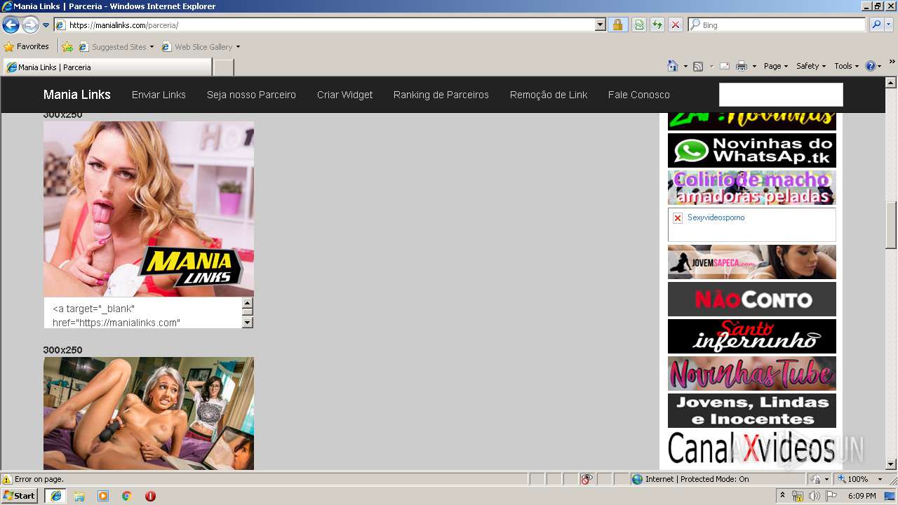Open Ranking de Parceiros
The image size is (898, 505).
pos(441,95)
